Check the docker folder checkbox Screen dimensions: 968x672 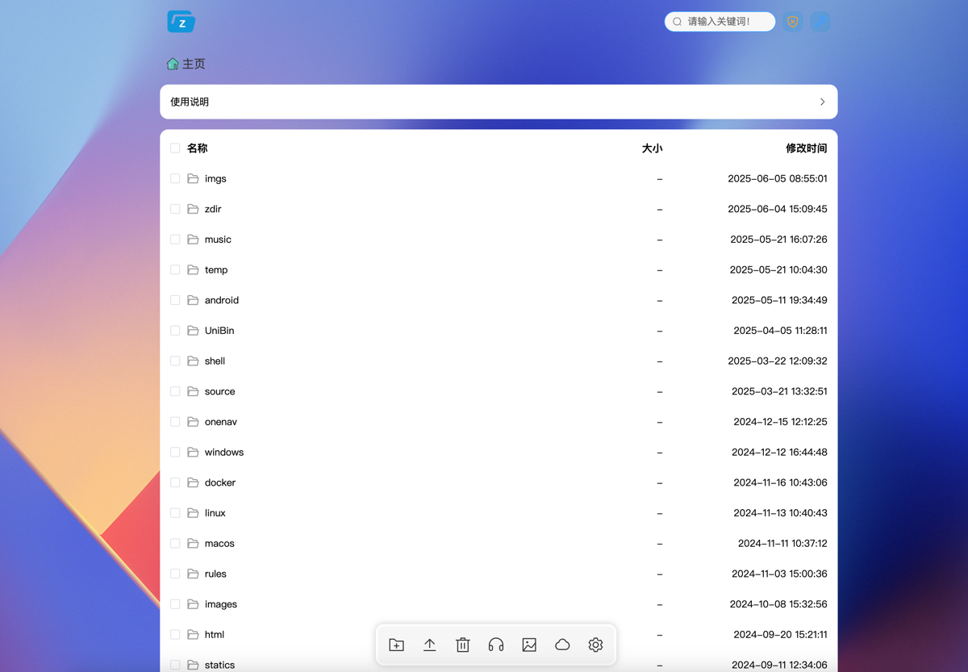175,482
